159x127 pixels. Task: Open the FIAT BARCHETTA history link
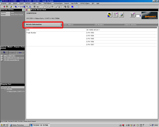pos(14,58)
